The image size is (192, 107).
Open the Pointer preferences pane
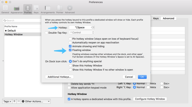59,9
